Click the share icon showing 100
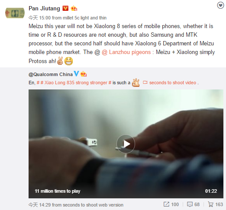 (x=171, y=204)
